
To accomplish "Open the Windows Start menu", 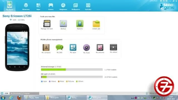I will (x=3, y=97).
